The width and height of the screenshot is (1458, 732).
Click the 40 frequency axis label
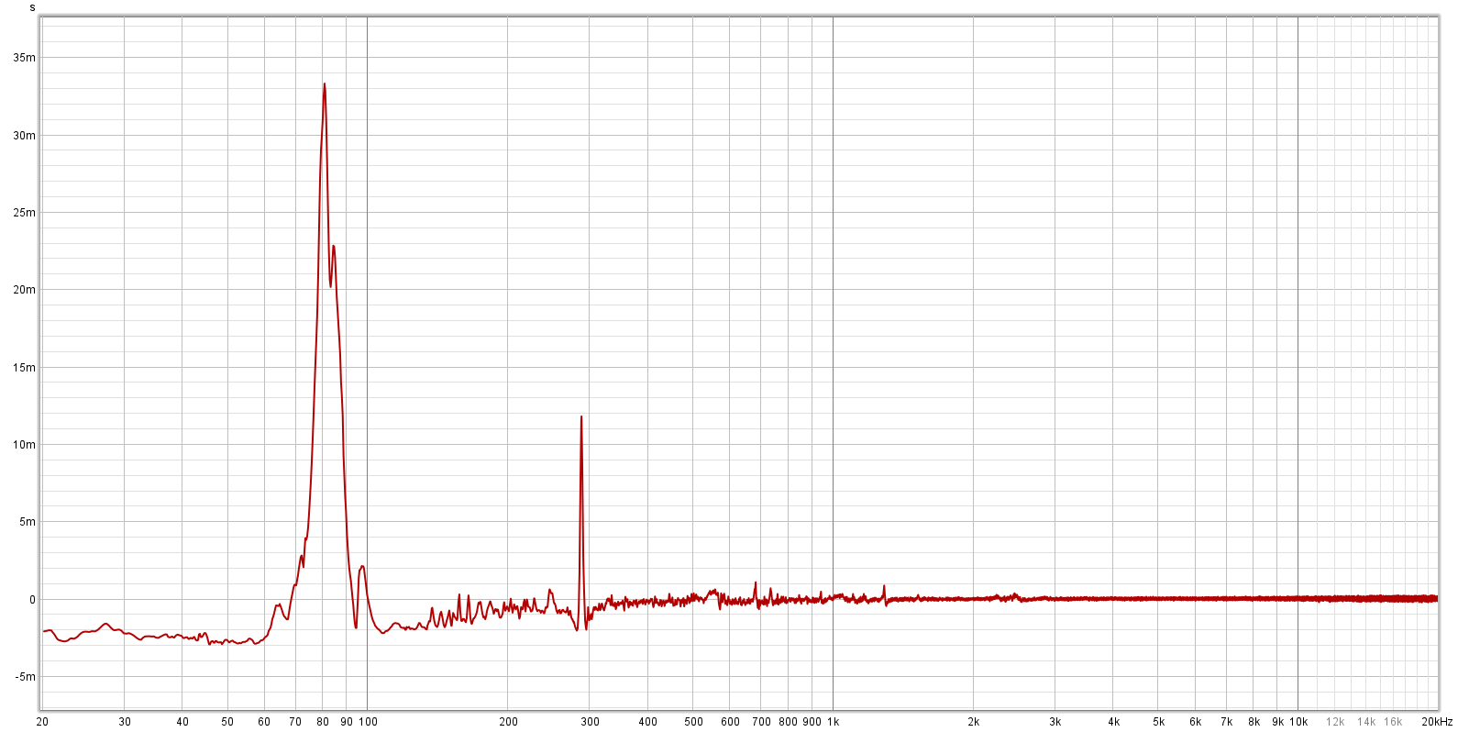point(182,722)
